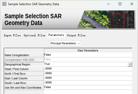Select the Geographical Region True value cell
138x94 pixels.
86,64
